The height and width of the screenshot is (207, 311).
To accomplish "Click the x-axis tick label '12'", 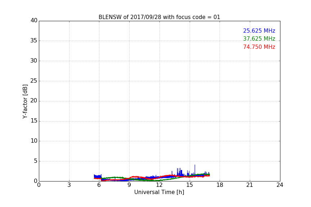I will (x=159, y=185).
